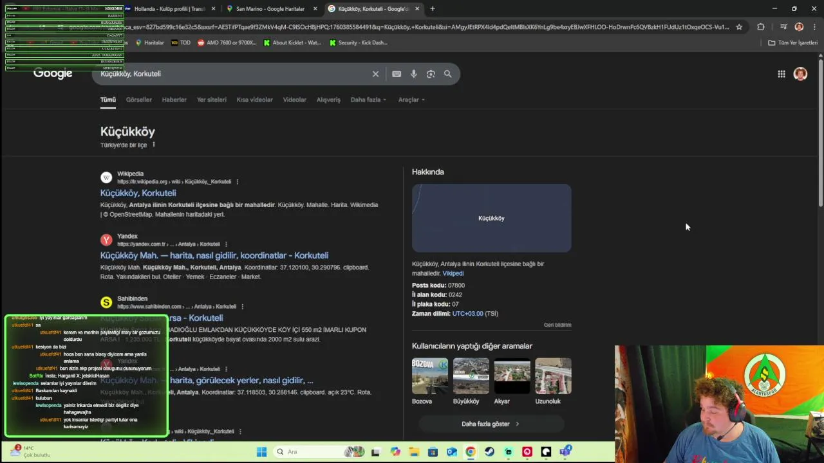Expand Daha fazla göster related searches
This screenshot has width=824, height=463.
click(491, 424)
